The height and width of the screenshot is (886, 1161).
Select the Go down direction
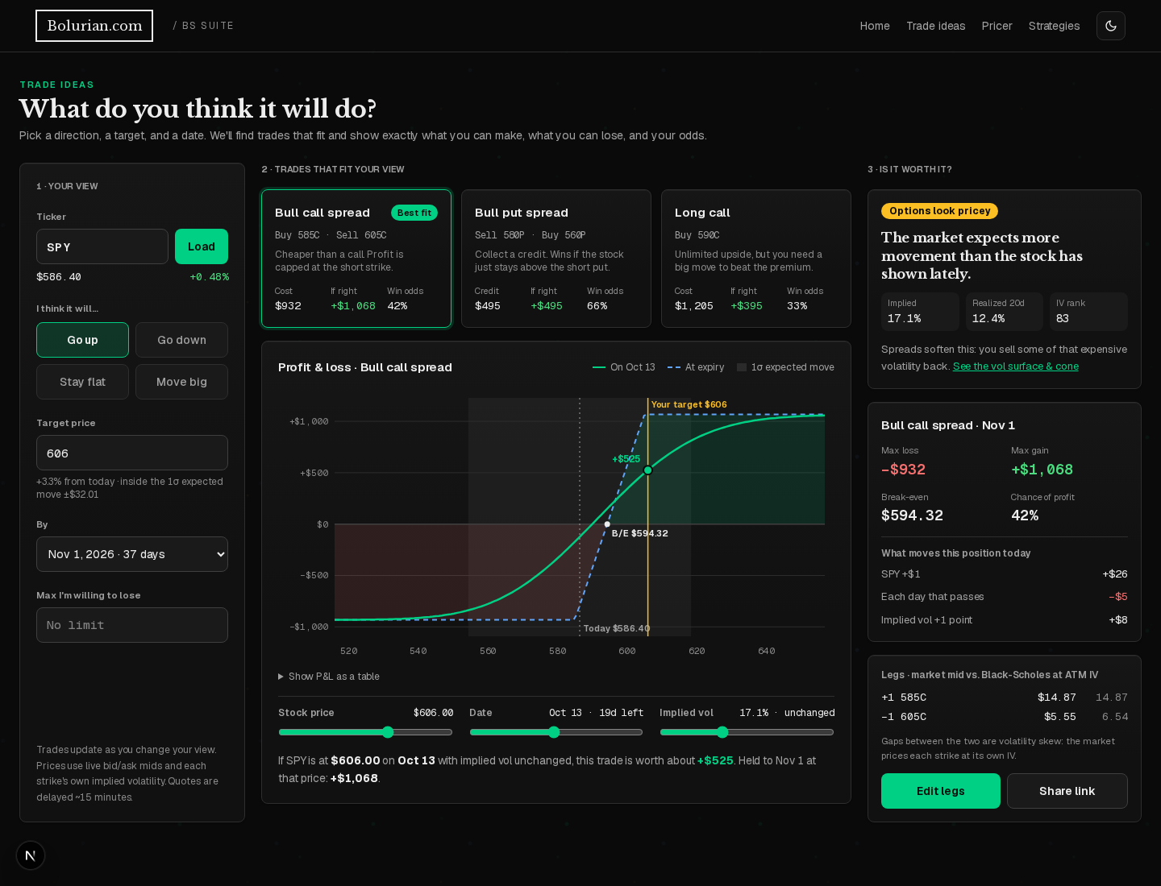[x=181, y=340]
